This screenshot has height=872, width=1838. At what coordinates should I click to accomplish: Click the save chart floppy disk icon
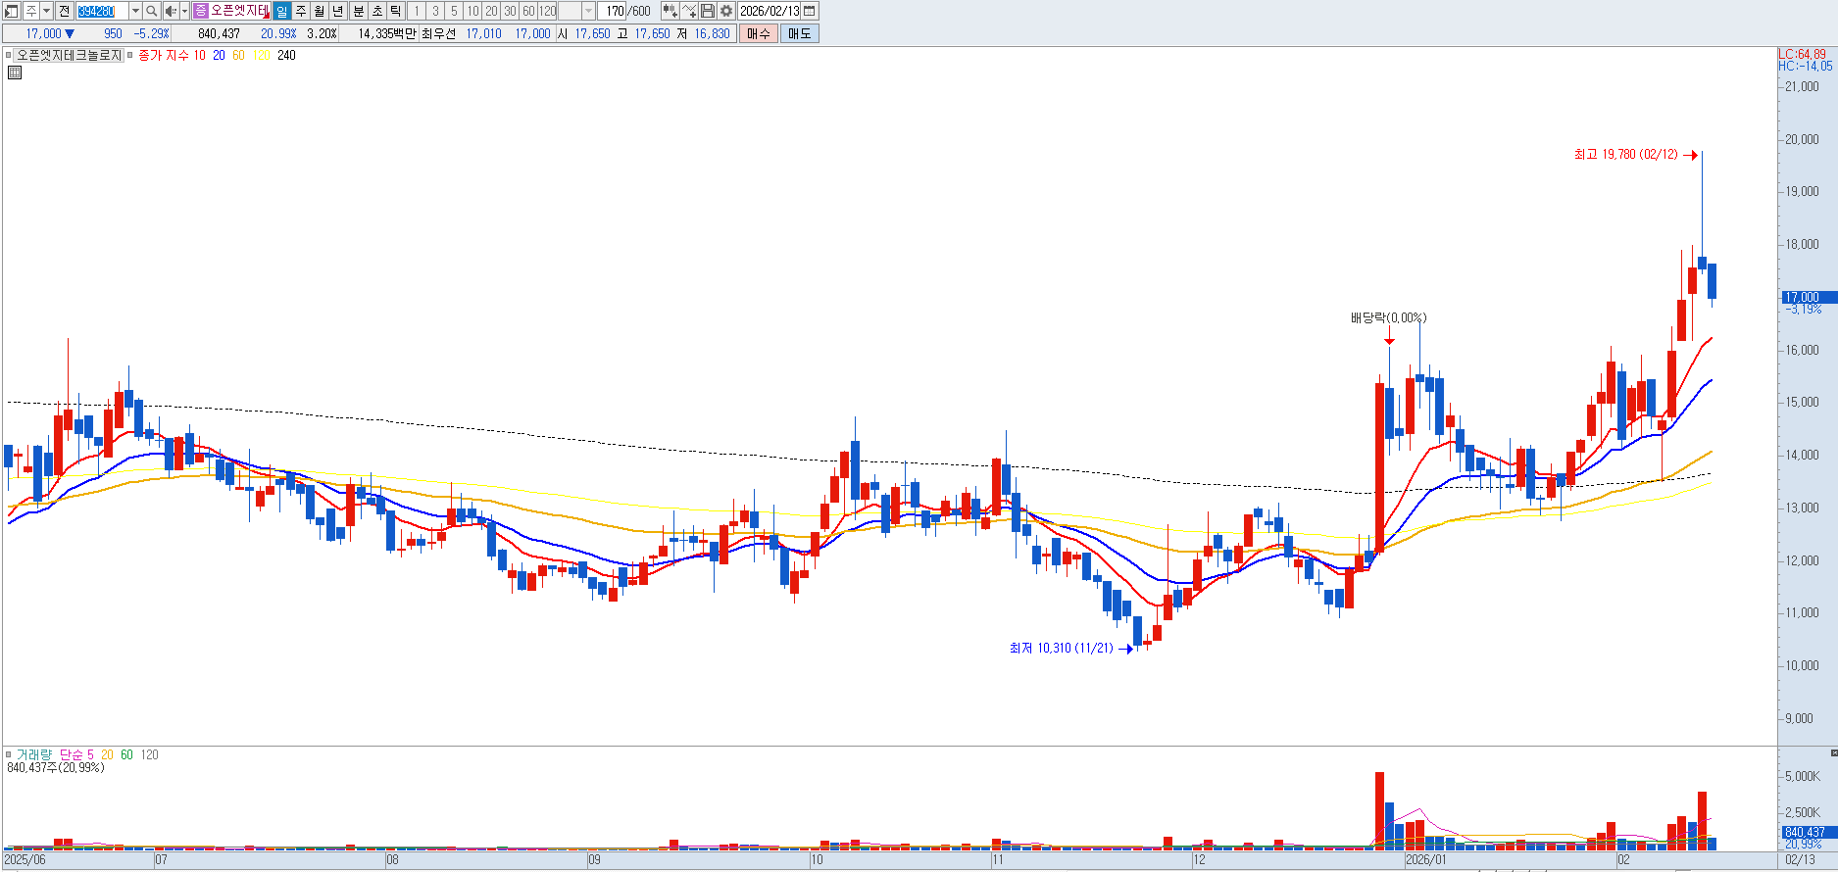click(x=707, y=11)
